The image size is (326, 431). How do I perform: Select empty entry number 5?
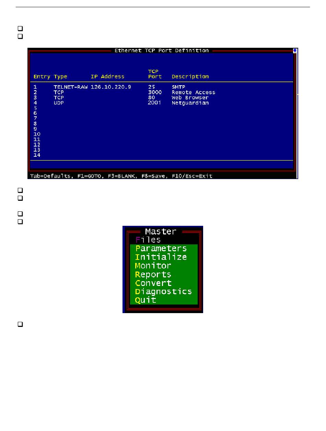point(35,108)
